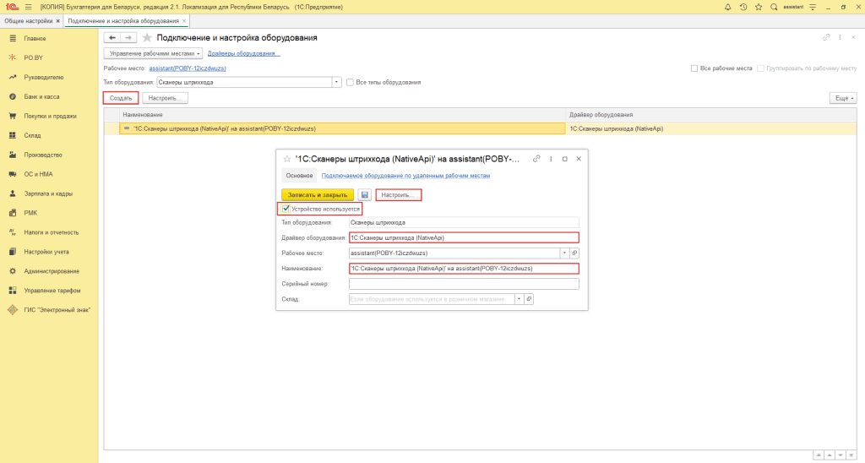This screenshot has width=865, height=463.
Task: Uncheck the Устройство используется checkbox
Action: (x=286, y=208)
